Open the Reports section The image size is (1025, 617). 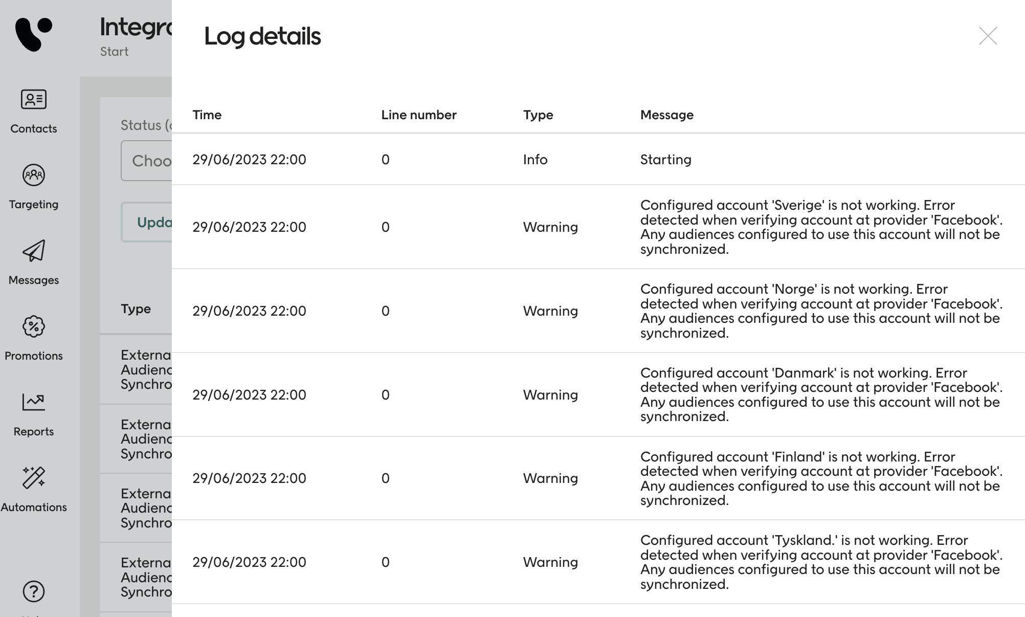coord(33,413)
